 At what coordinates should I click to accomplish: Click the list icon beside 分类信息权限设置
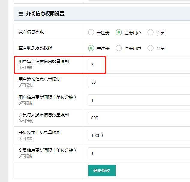(x=21, y=14)
